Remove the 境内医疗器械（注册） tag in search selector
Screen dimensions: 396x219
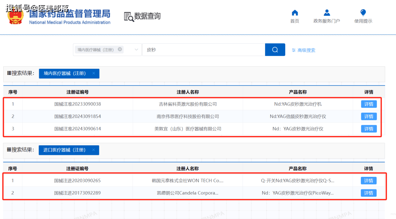(120, 49)
